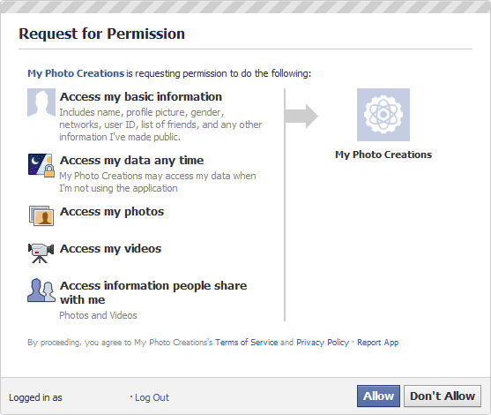Allow the permission request

coord(378,396)
